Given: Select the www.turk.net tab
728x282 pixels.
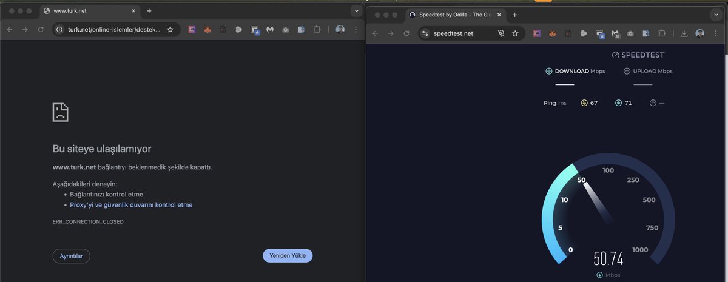Looking at the screenshot, I should (x=90, y=11).
